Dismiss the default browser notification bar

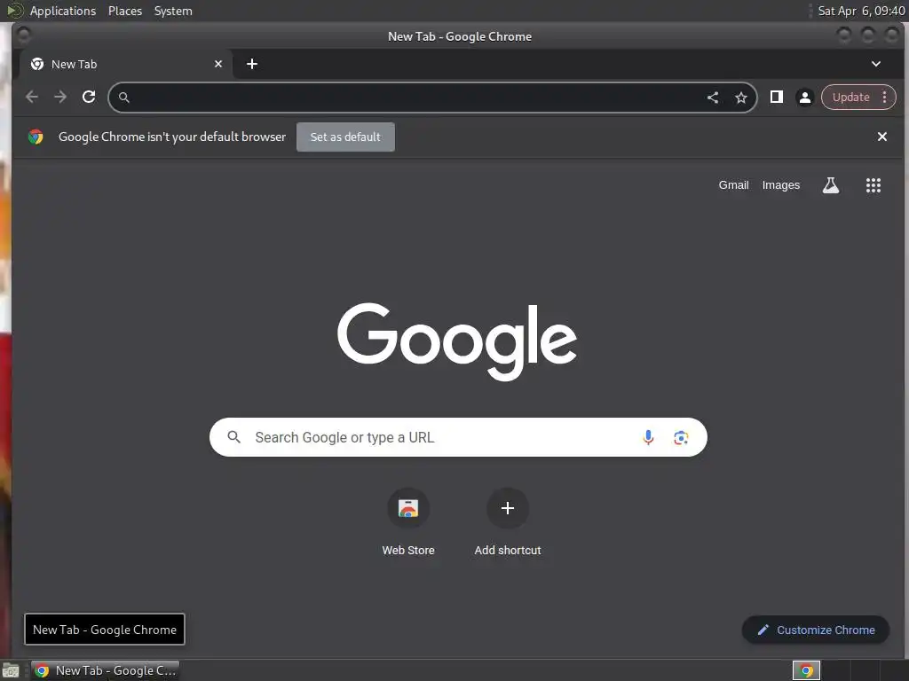882,137
